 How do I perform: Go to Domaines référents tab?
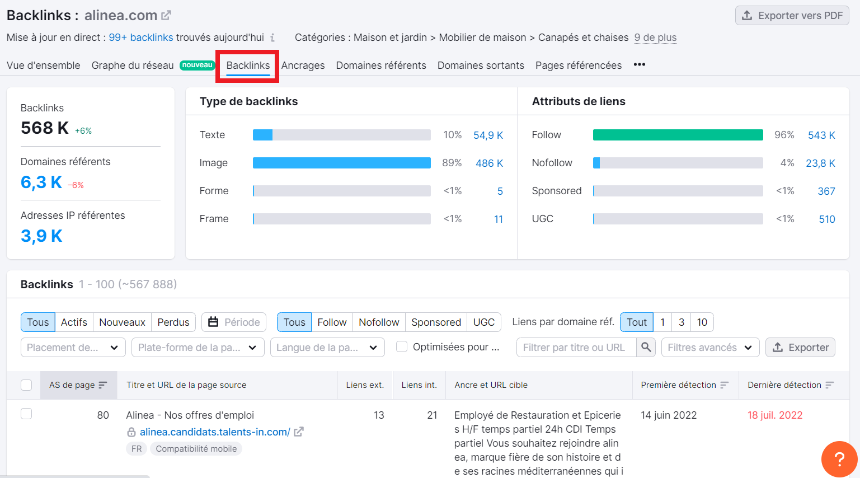[381, 65]
